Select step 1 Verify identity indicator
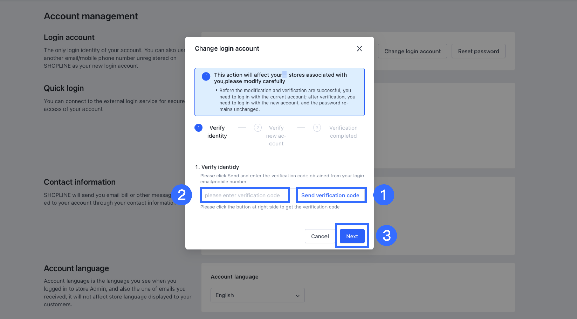Screen dimensions: 577x319 [x=199, y=128]
